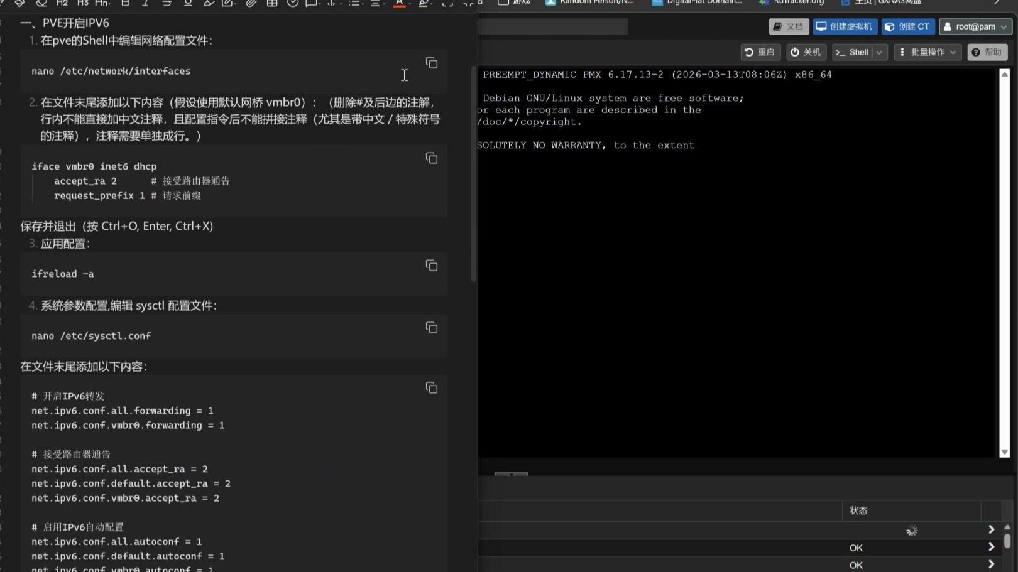Screen dimensions: 1018x572
Task: Copy the nano /etc/network/interfaces code block
Action: tap(432, 63)
